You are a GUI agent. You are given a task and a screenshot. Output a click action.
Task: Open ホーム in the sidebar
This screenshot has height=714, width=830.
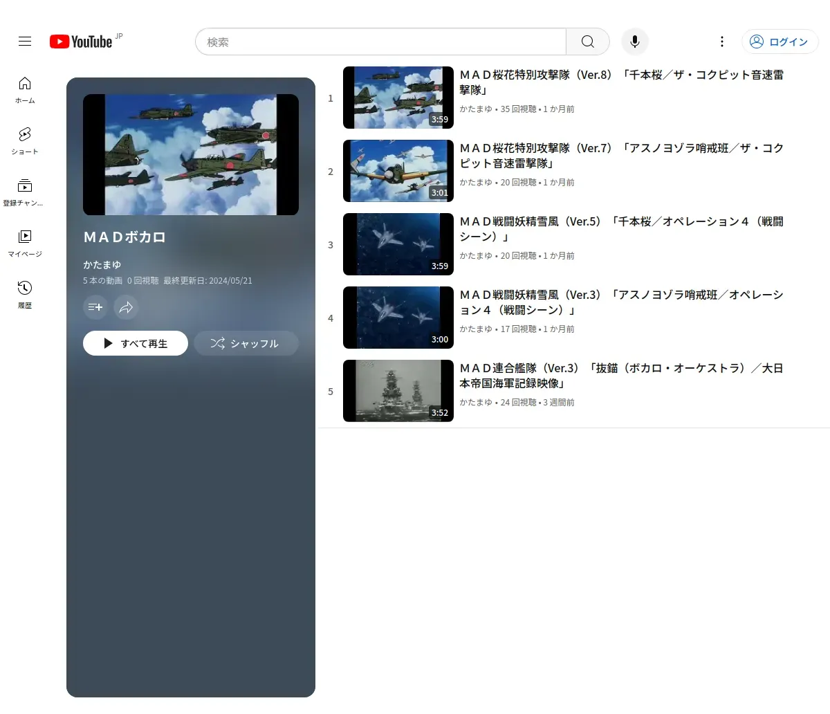[x=25, y=90]
